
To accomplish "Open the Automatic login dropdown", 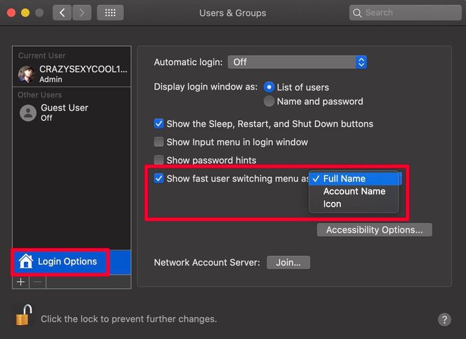I will click(x=297, y=62).
